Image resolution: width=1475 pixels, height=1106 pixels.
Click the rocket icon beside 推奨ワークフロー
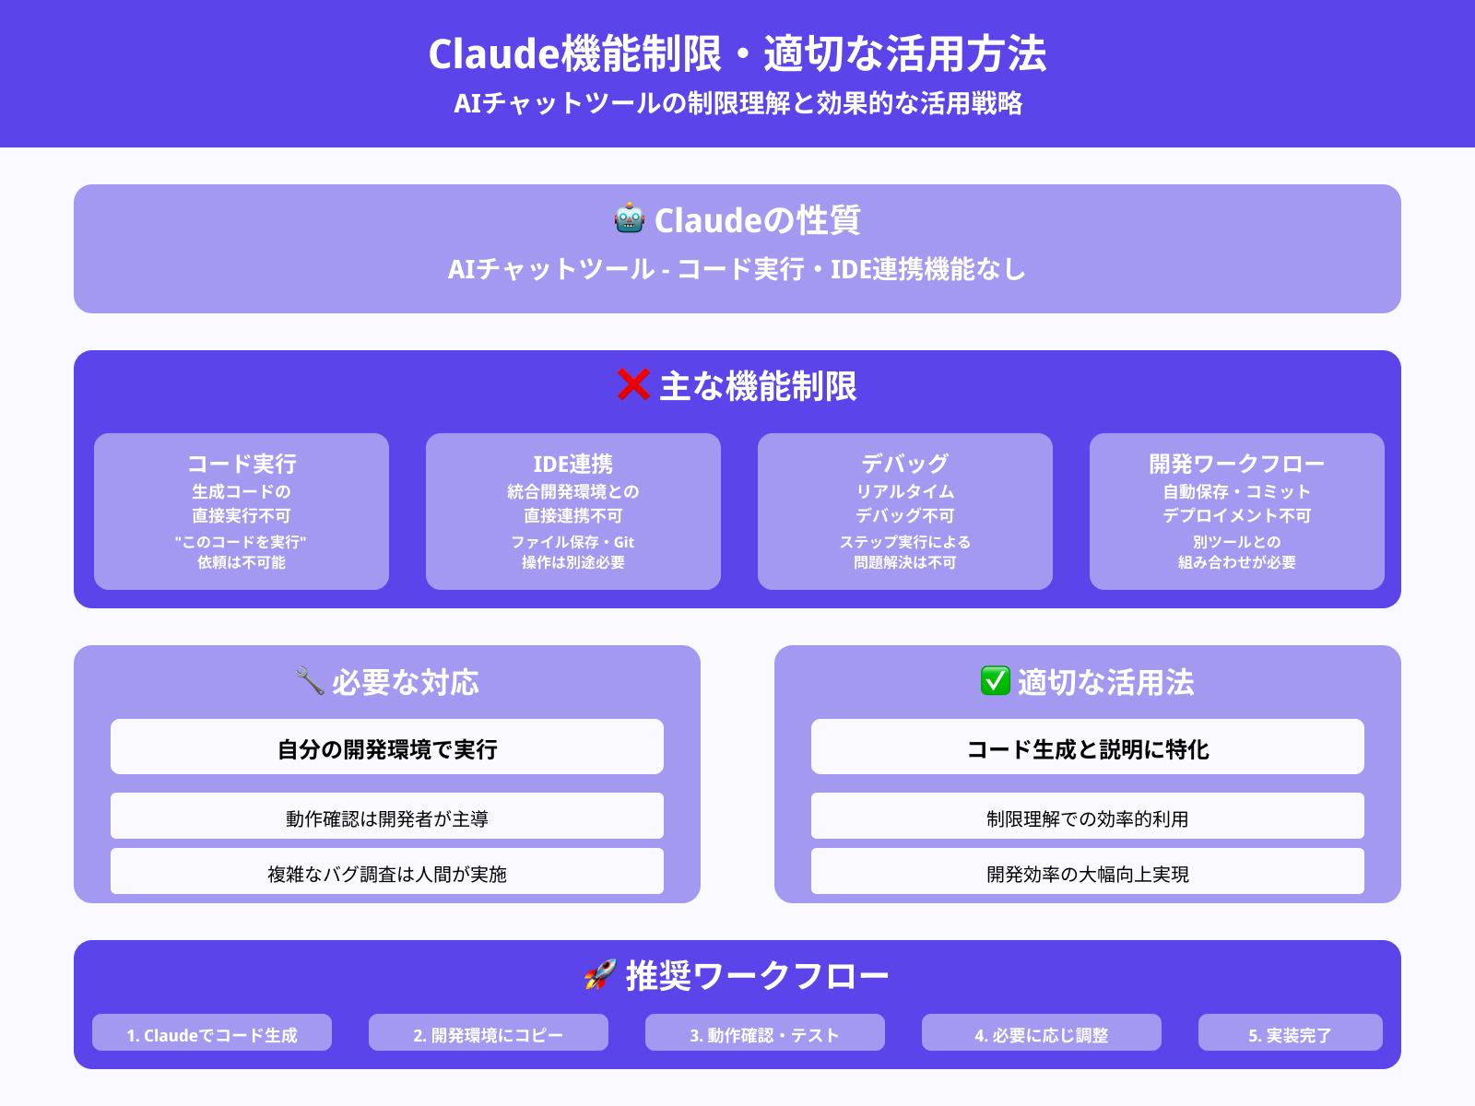pos(600,974)
